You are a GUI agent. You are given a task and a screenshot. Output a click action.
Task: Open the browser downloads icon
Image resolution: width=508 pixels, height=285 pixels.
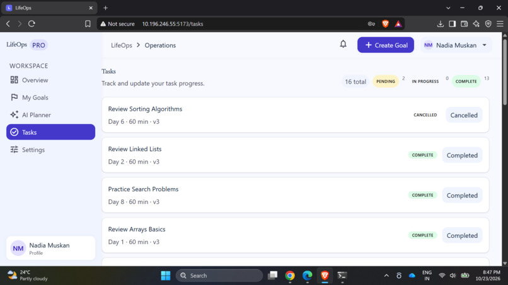[441, 24]
